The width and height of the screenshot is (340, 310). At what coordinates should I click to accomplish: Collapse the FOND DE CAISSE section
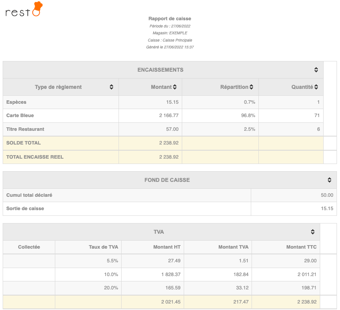coord(329,180)
